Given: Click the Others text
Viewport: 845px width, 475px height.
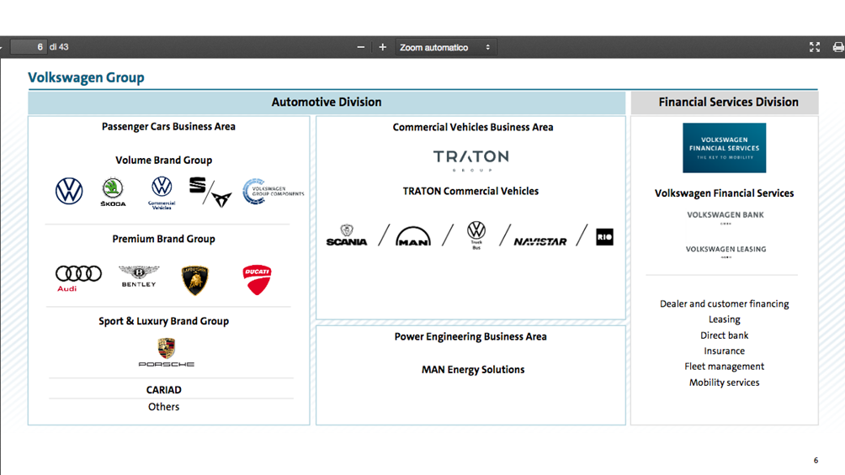Looking at the screenshot, I should tap(164, 407).
